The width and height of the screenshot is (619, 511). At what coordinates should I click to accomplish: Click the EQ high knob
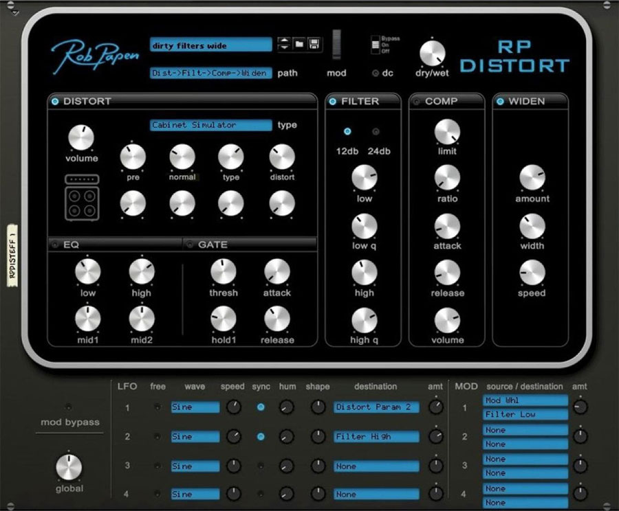point(141,272)
